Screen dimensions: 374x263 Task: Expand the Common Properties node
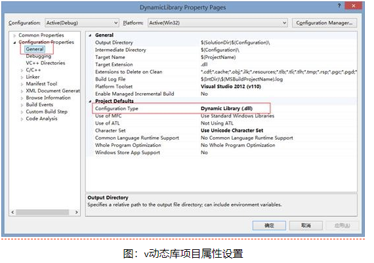click(x=14, y=35)
